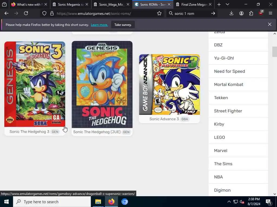Close the Sonic Megamix tab
This screenshot has width=277, height=207.
click(87, 4)
